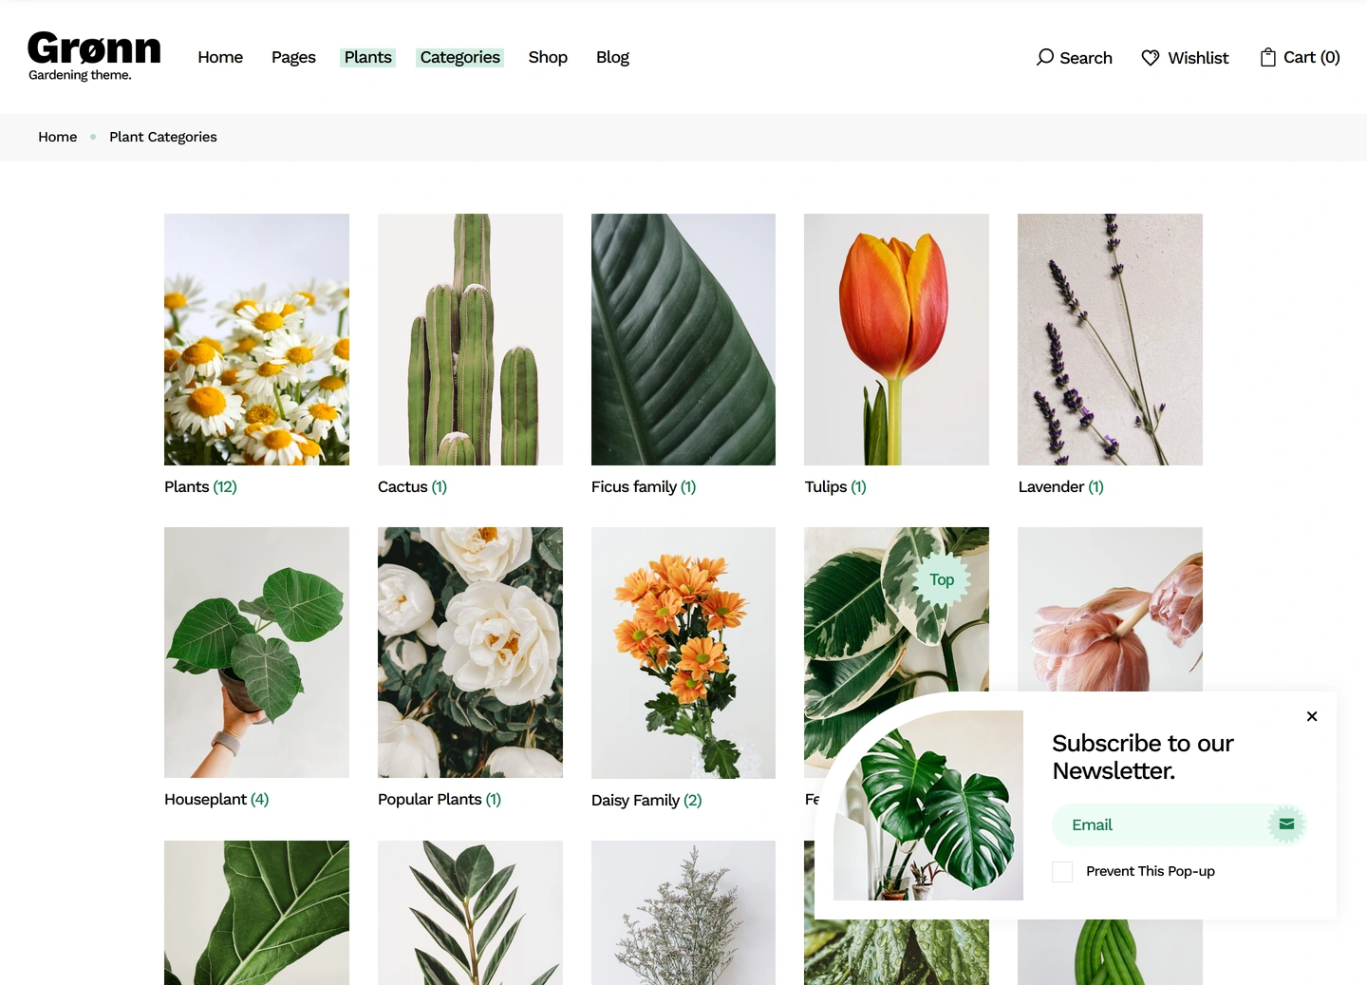
Task: Click the Subscribe to our Newsletter heading
Action: [x=1143, y=757]
